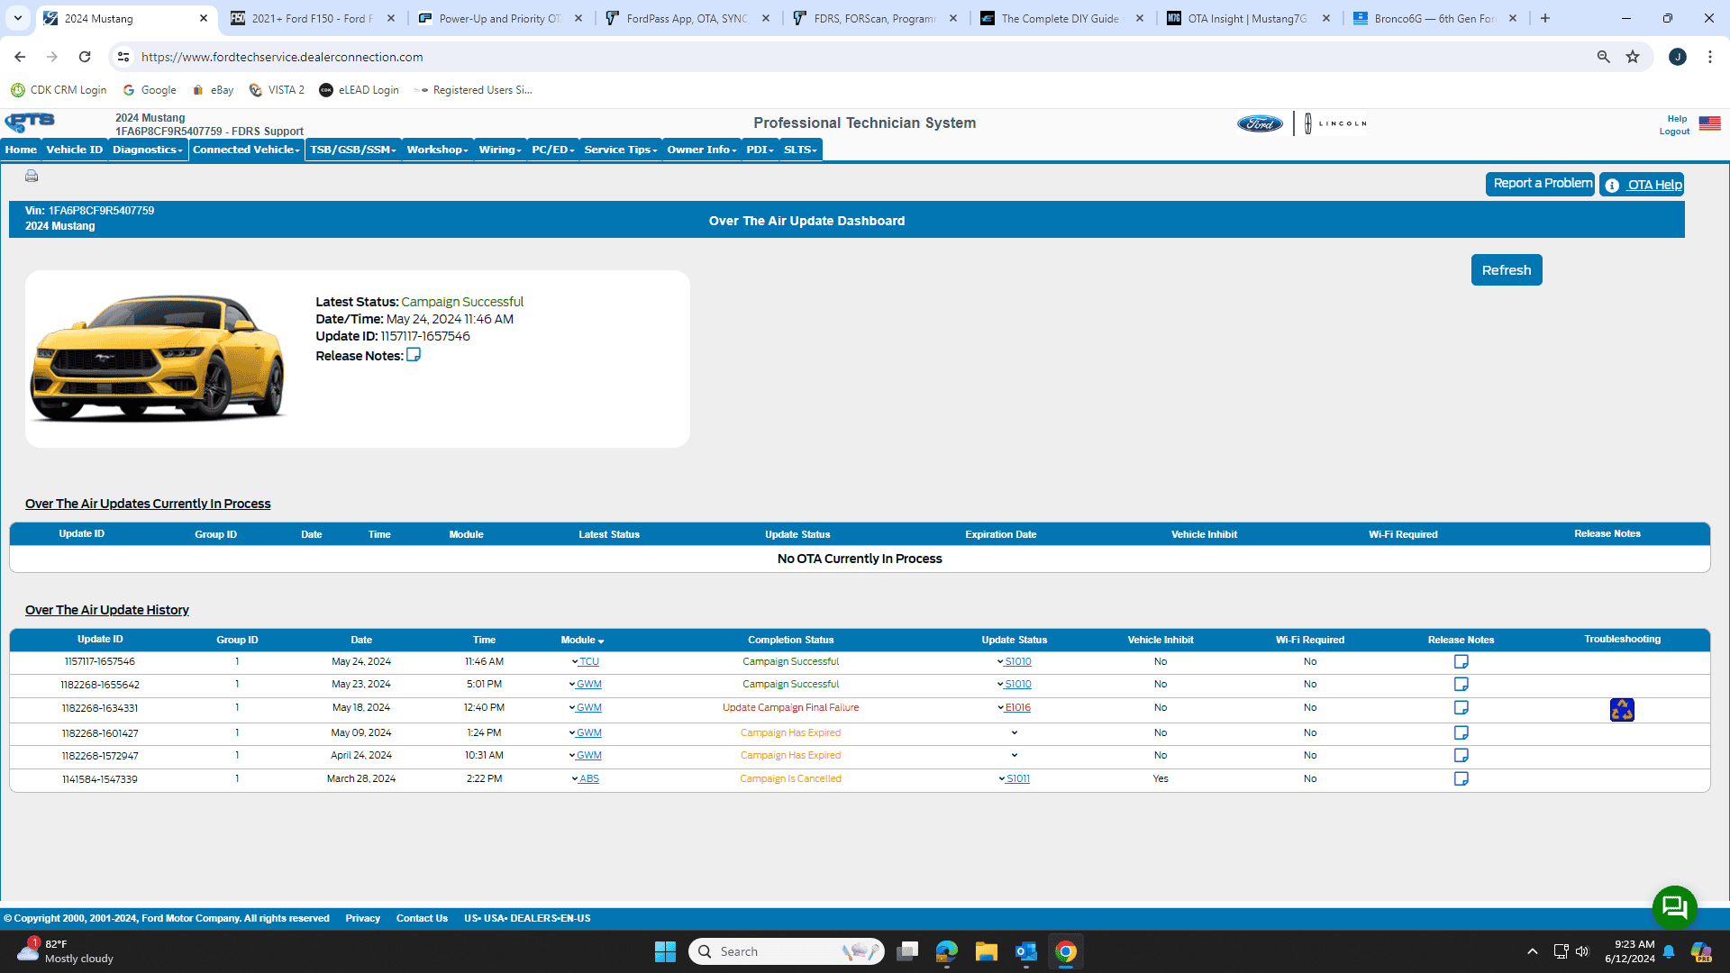Open release notes for update 1182268-1572947
The width and height of the screenshot is (1730, 973).
pos(1461,756)
